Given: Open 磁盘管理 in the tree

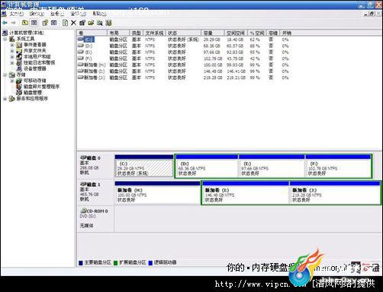Looking at the screenshot, I should tap(32, 93).
